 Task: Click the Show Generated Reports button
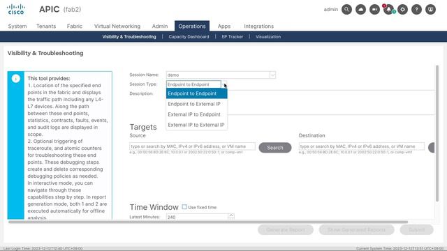[x=356, y=229]
